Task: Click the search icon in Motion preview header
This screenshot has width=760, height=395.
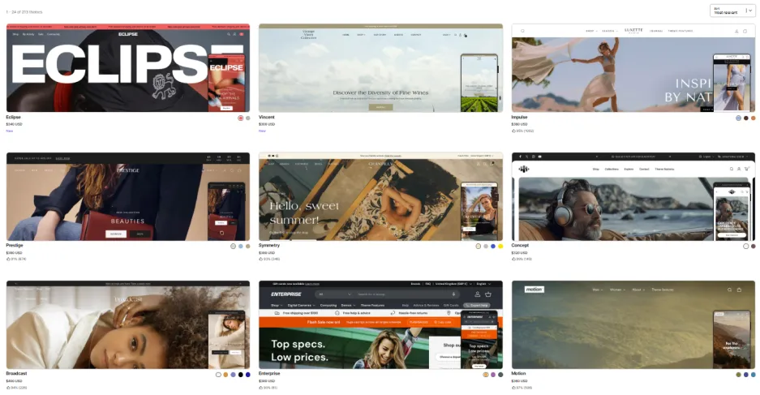Action: (728, 290)
